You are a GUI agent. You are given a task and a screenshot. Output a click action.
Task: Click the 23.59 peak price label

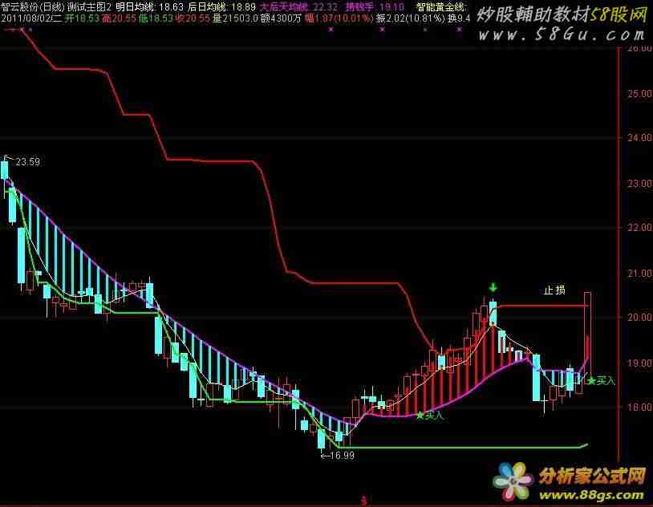(27, 161)
